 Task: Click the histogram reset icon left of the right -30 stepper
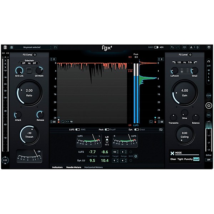tap(151, 122)
